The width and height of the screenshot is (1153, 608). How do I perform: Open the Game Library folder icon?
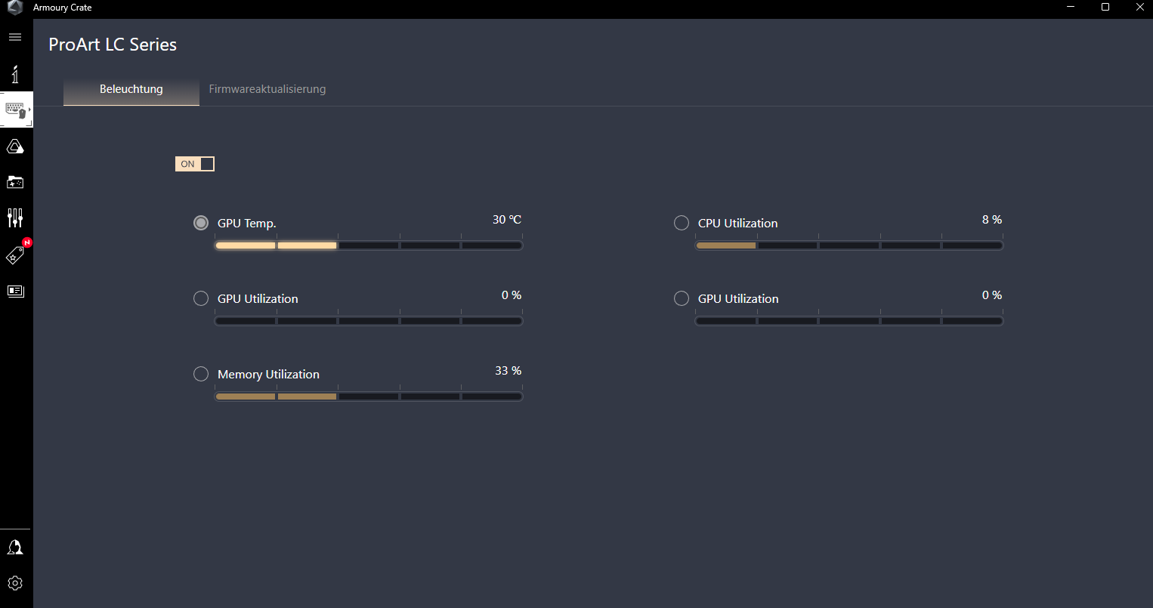point(15,182)
